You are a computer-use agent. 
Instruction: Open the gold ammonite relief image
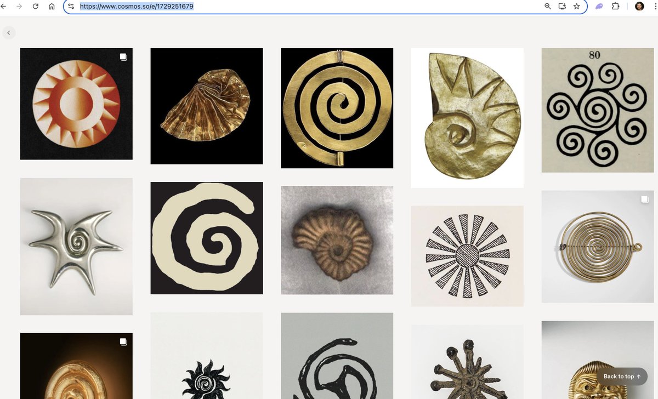pyautogui.click(x=467, y=118)
